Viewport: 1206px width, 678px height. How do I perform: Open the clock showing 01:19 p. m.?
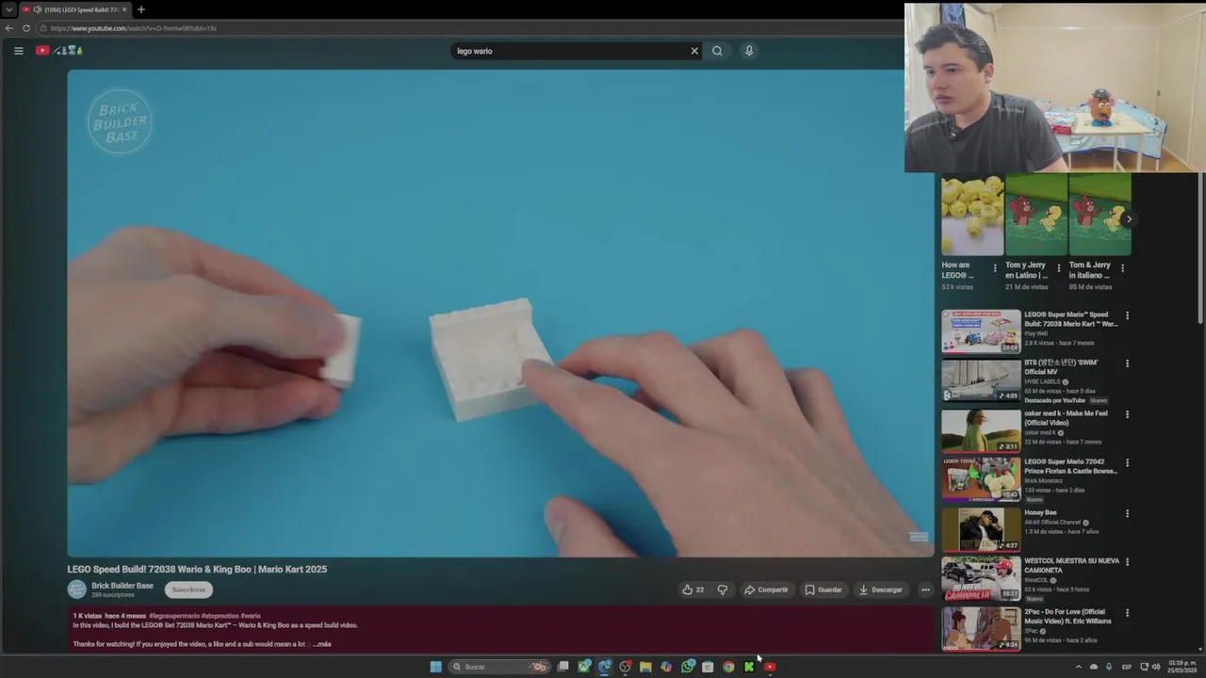1182,667
